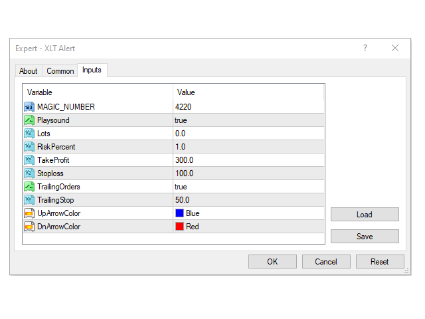
Task: Click the RiskPercent double type icon
Action: pos(29,147)
